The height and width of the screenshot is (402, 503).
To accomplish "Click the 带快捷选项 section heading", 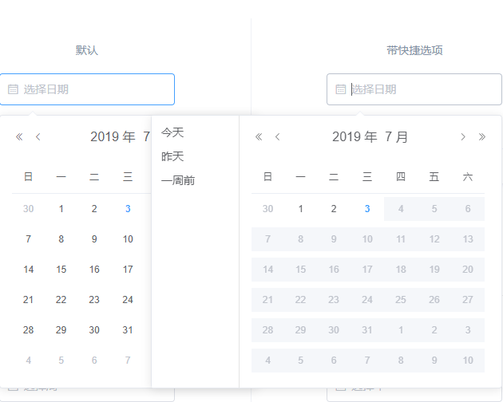I will 414,50.
